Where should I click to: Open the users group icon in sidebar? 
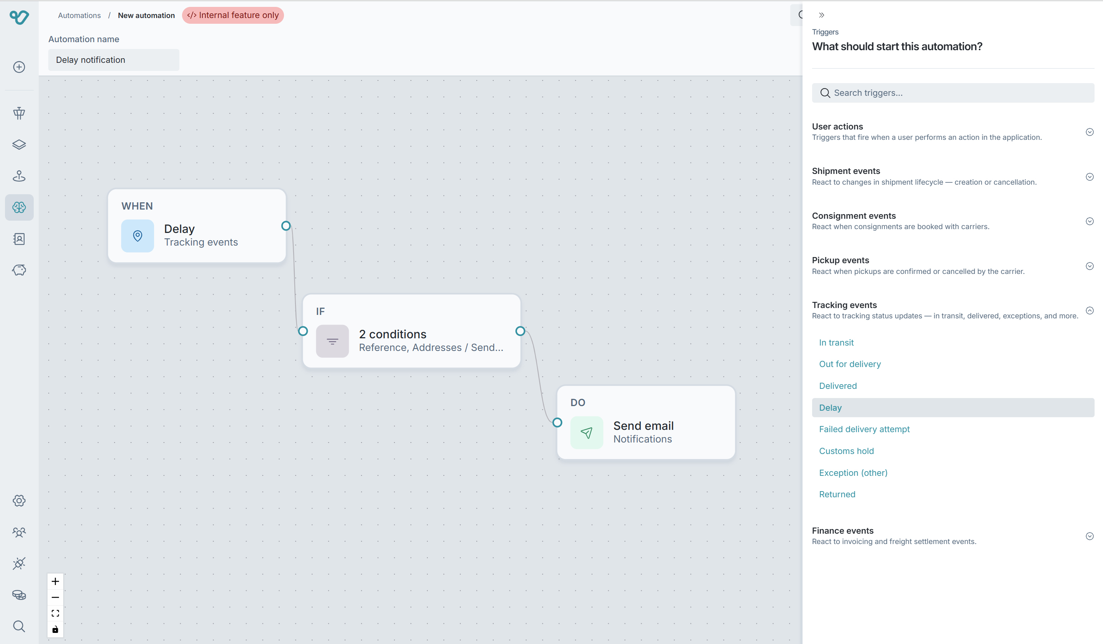pos(19,532)
